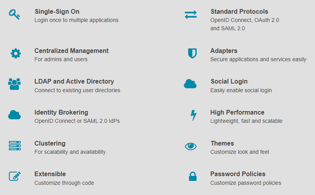Click the gear icon beside Centralized Management
This screenshot has width=315, height=195.
pos(16,53)
